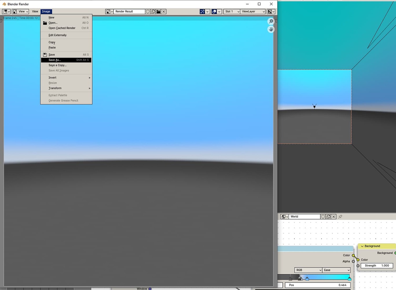Select the Open Image folder icon
The image size is (396, 290).
click(158, 11)
